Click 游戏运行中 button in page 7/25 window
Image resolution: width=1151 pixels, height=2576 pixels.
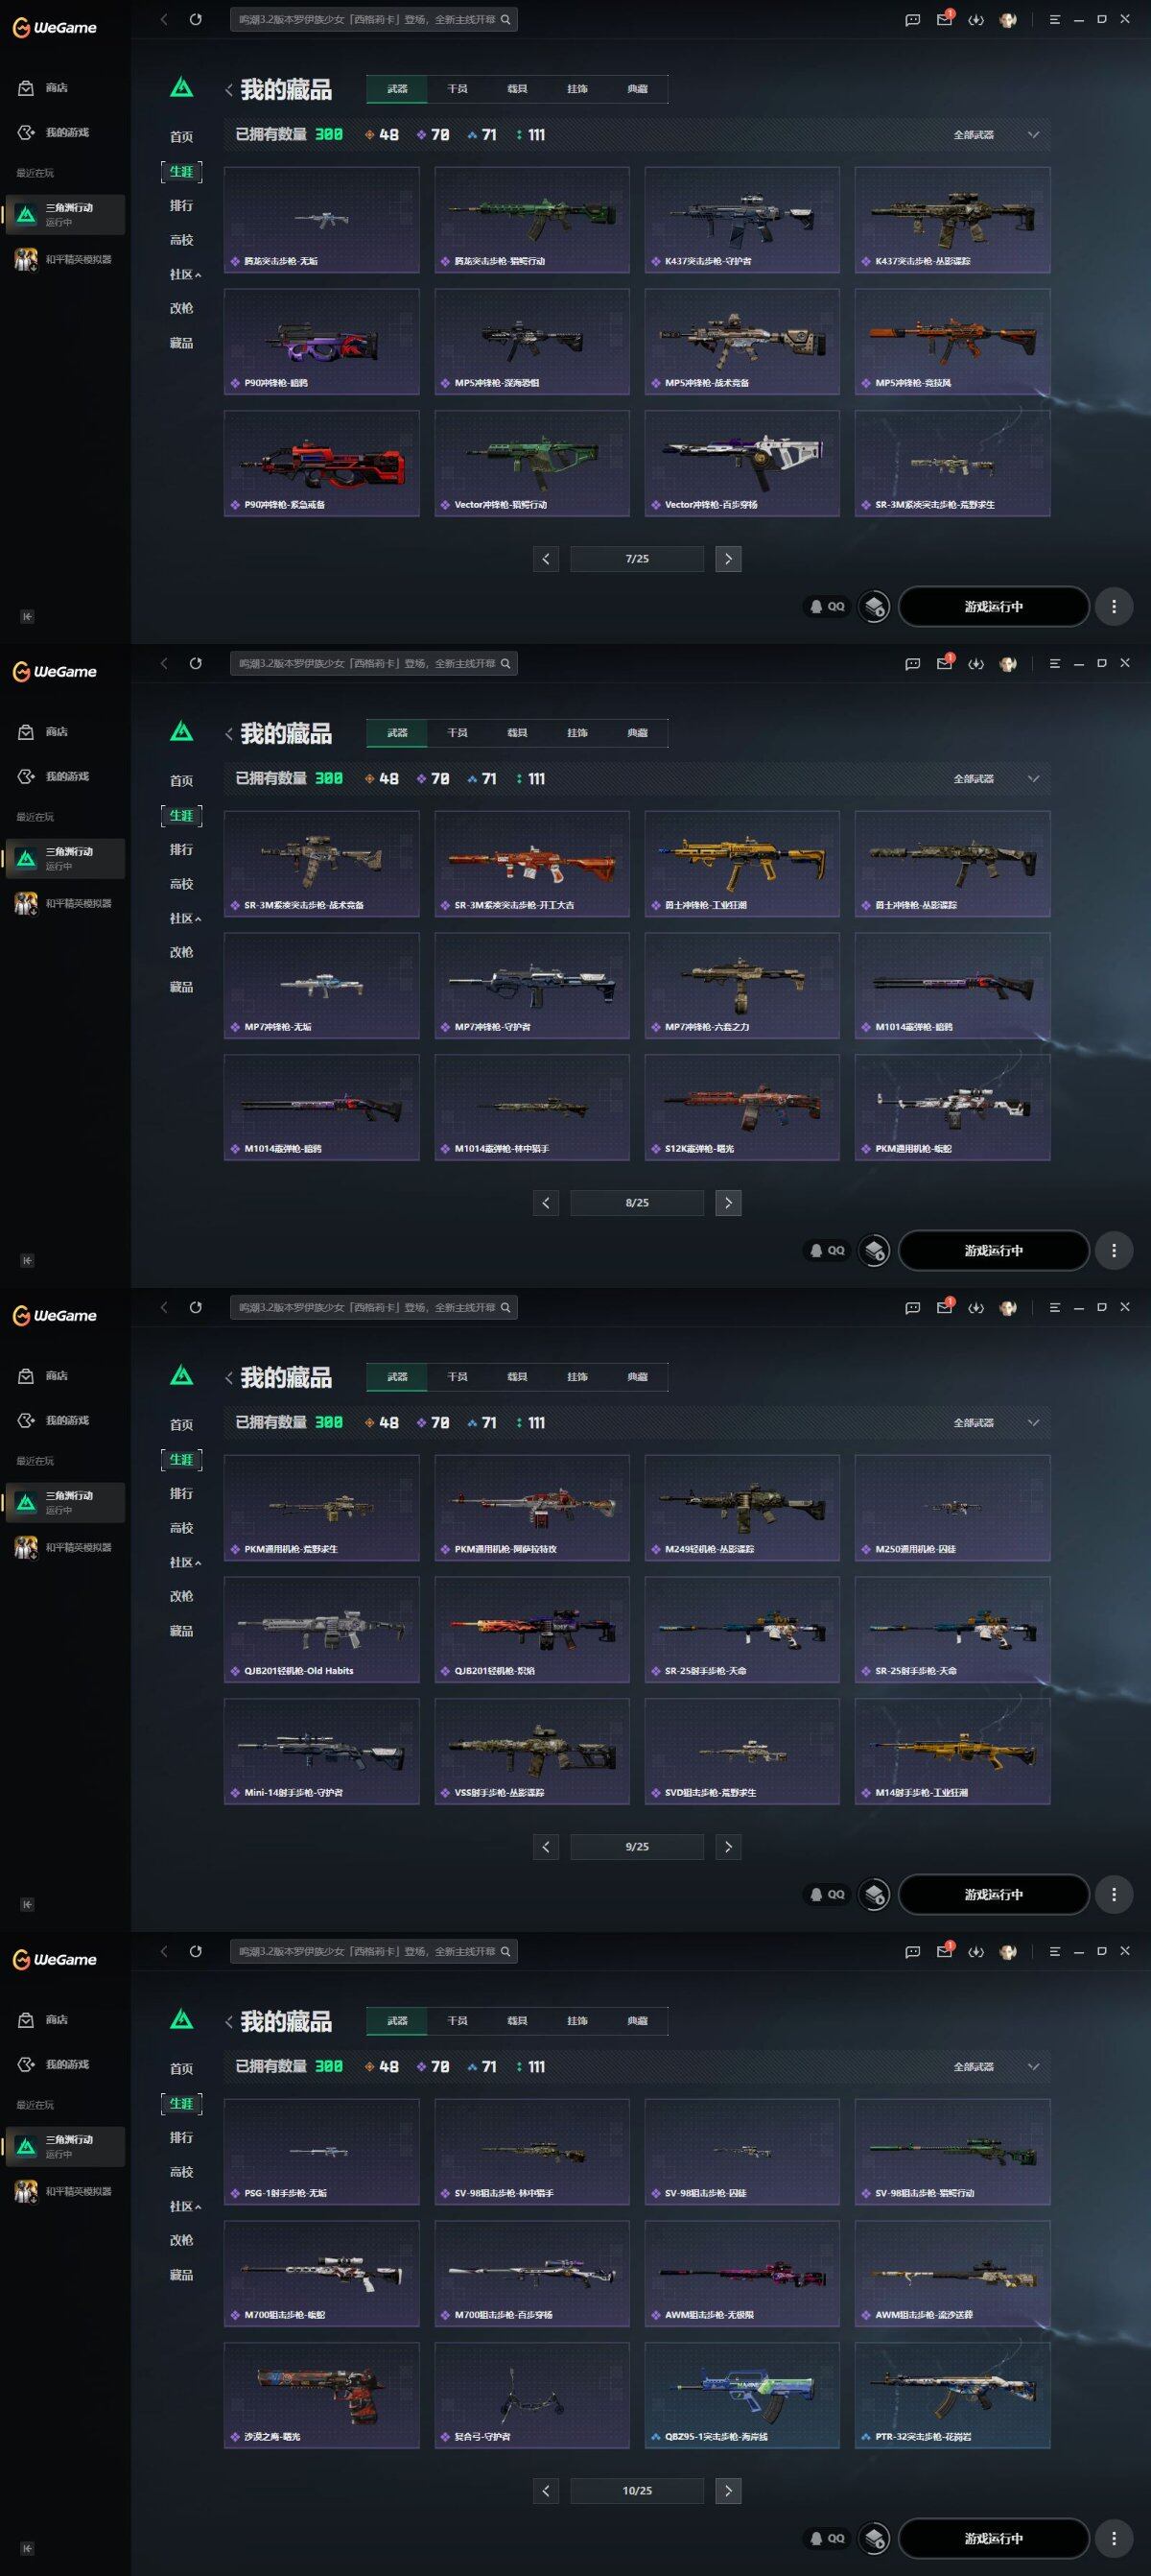pos(994,606)
